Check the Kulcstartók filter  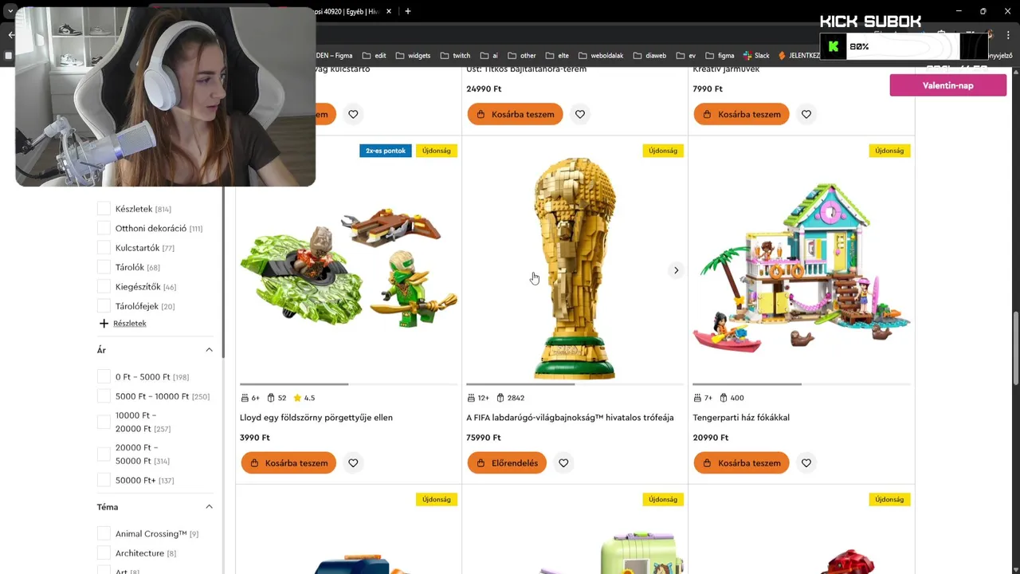(x=104, y=248)
